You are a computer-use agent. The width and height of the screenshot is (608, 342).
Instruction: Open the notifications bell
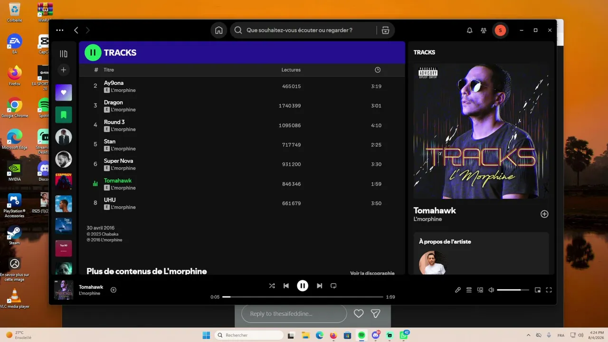coord(469,30)
